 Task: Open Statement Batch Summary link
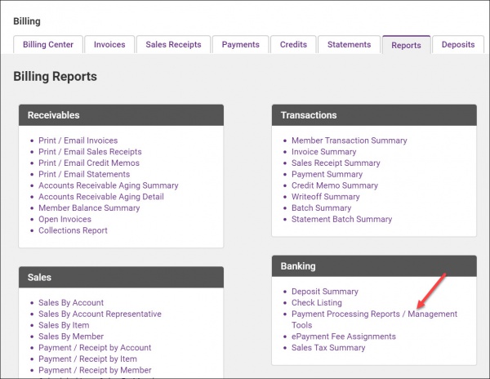tap(341, 219)
